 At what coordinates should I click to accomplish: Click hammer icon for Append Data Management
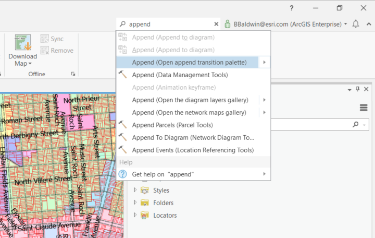[x=123, y=75]
